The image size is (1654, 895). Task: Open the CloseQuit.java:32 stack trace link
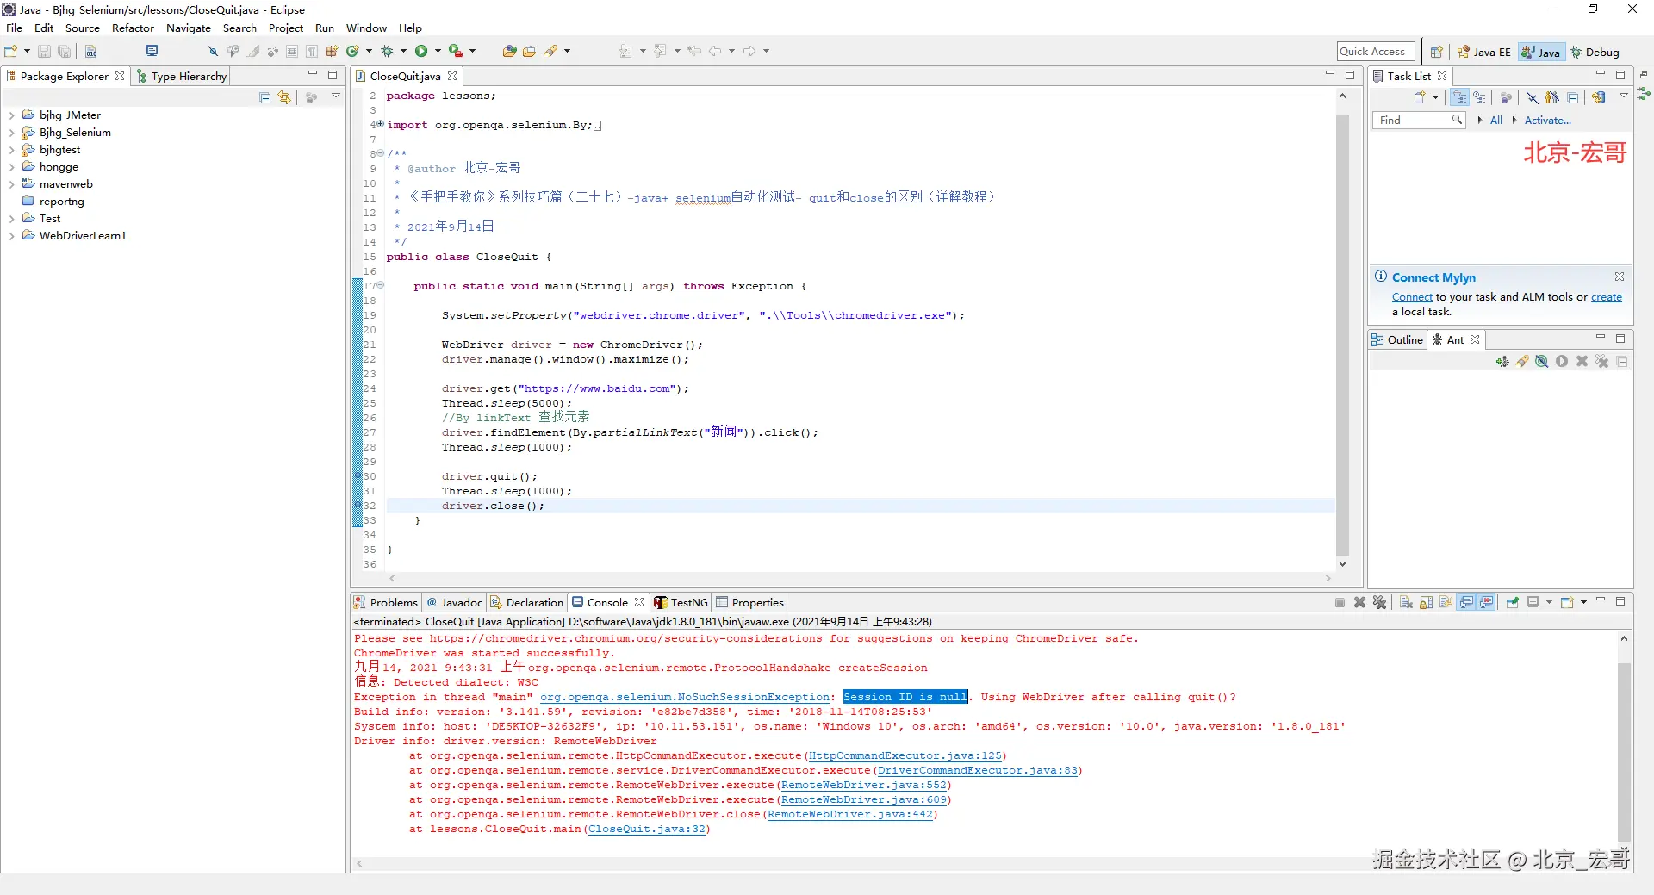(x=647, y=829)
